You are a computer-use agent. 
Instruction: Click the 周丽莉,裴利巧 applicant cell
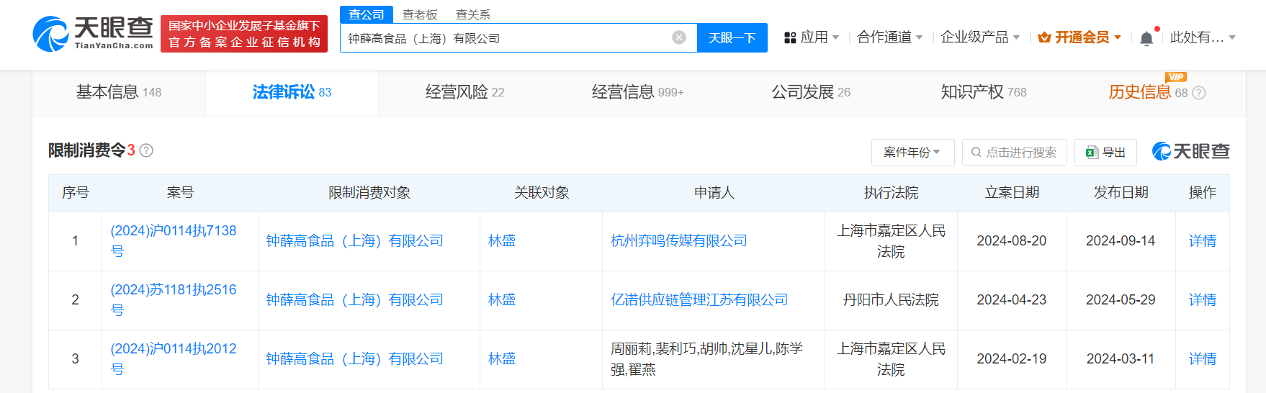pos(713,359)
